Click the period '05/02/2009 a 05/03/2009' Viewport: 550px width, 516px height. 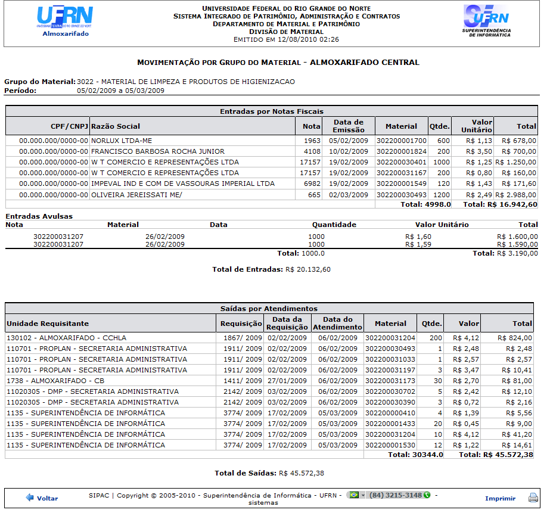120,91
